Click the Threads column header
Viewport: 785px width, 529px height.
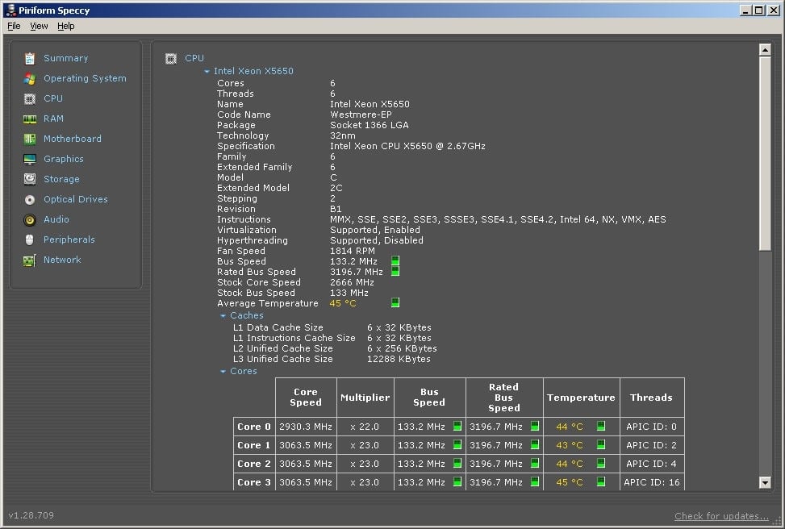click(652, 398)
